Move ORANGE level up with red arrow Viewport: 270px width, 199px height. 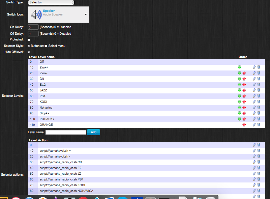point(244,125)
